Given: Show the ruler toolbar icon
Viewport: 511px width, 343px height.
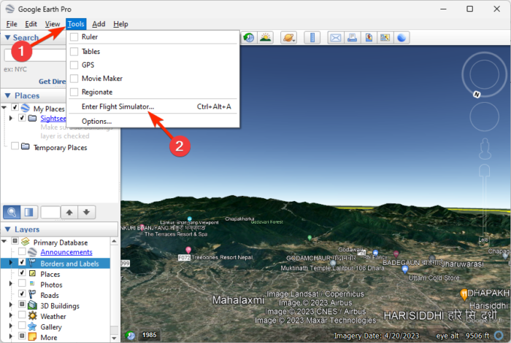Looking at the screenshot, I should point(312,38).
